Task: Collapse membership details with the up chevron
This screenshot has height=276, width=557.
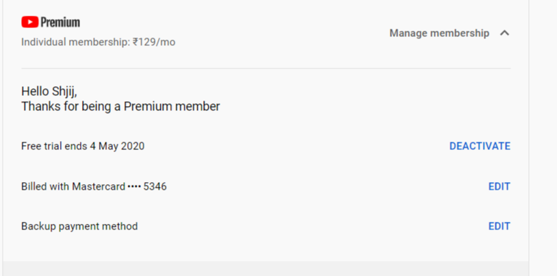Action: point(504,33)
